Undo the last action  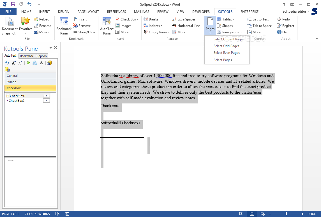29,4
